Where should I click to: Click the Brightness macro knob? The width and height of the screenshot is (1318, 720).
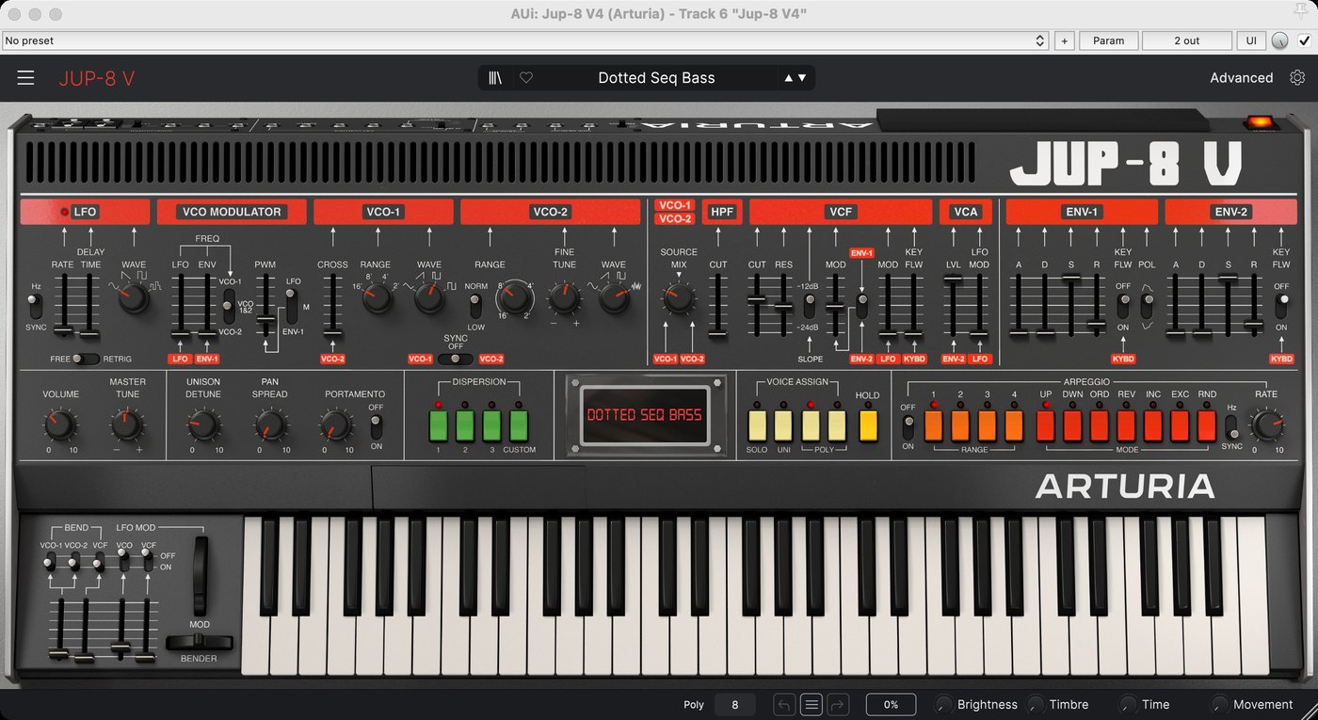(943, 704)
